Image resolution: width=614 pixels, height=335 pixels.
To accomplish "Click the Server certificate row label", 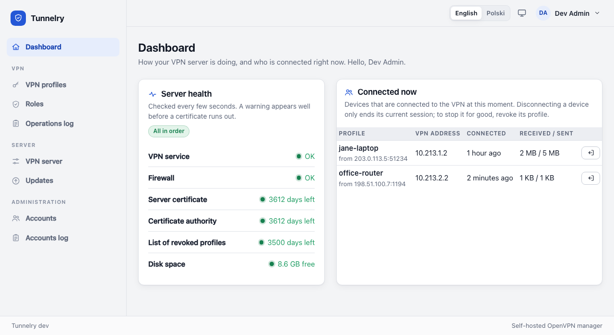I will 177,200.
